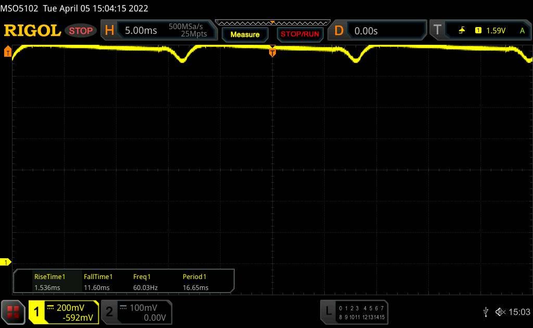Image resolution: width=533 pixels, height=328 pixels.
Task: Click the 25Mpts memory depth readout
Action: pyautogui.click(x=194, y=34)
